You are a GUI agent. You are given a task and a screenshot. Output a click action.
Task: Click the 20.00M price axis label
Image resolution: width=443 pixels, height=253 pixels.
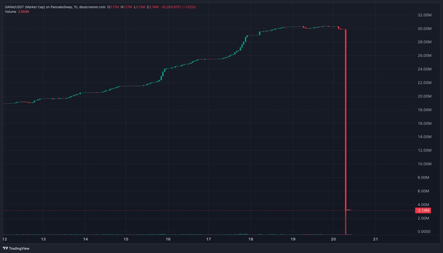coord(424,96)
